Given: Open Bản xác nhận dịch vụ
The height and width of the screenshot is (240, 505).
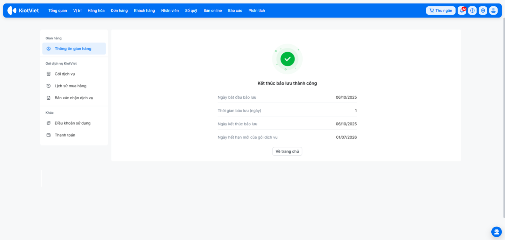Looking at the screenshot, I should coord(74,98).
